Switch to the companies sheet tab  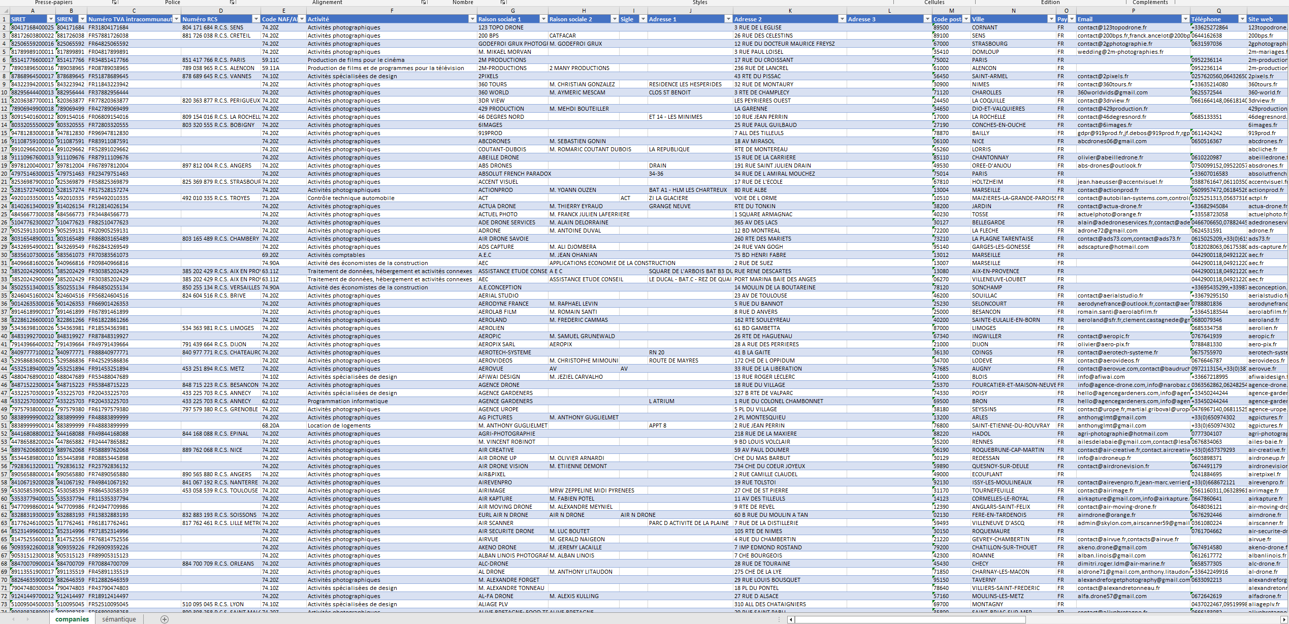point(72,619)
